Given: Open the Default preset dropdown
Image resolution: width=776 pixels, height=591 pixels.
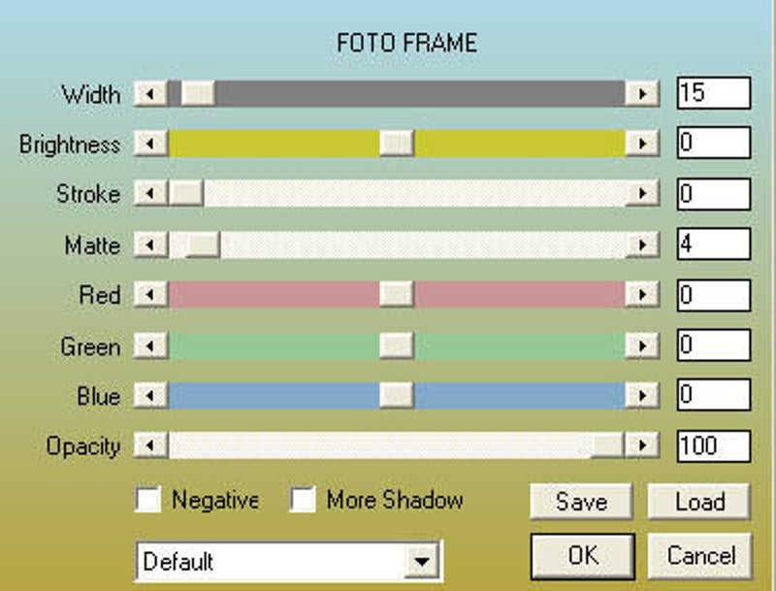Looking at the screenshot, I should pos(421,561).
